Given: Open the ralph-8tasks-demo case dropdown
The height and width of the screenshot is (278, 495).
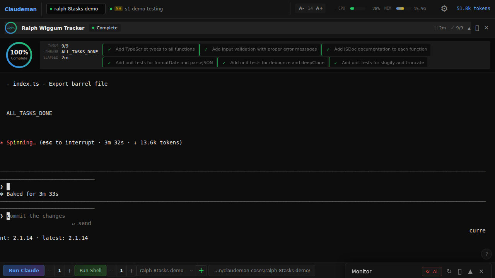Looking at the screenshot, I should (x=166, y=271).
